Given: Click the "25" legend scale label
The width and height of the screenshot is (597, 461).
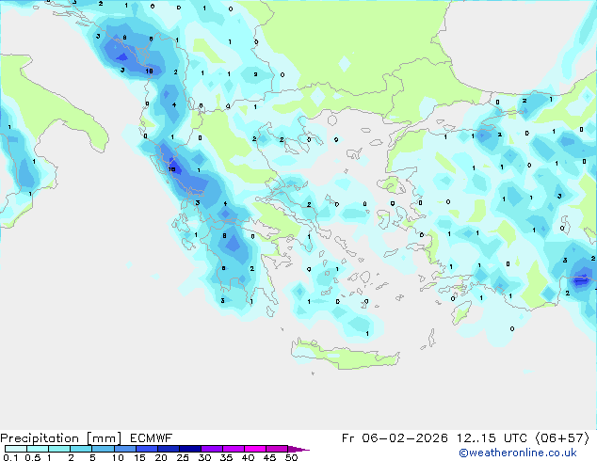Looking at the screenshot, I should coord(183,457).
